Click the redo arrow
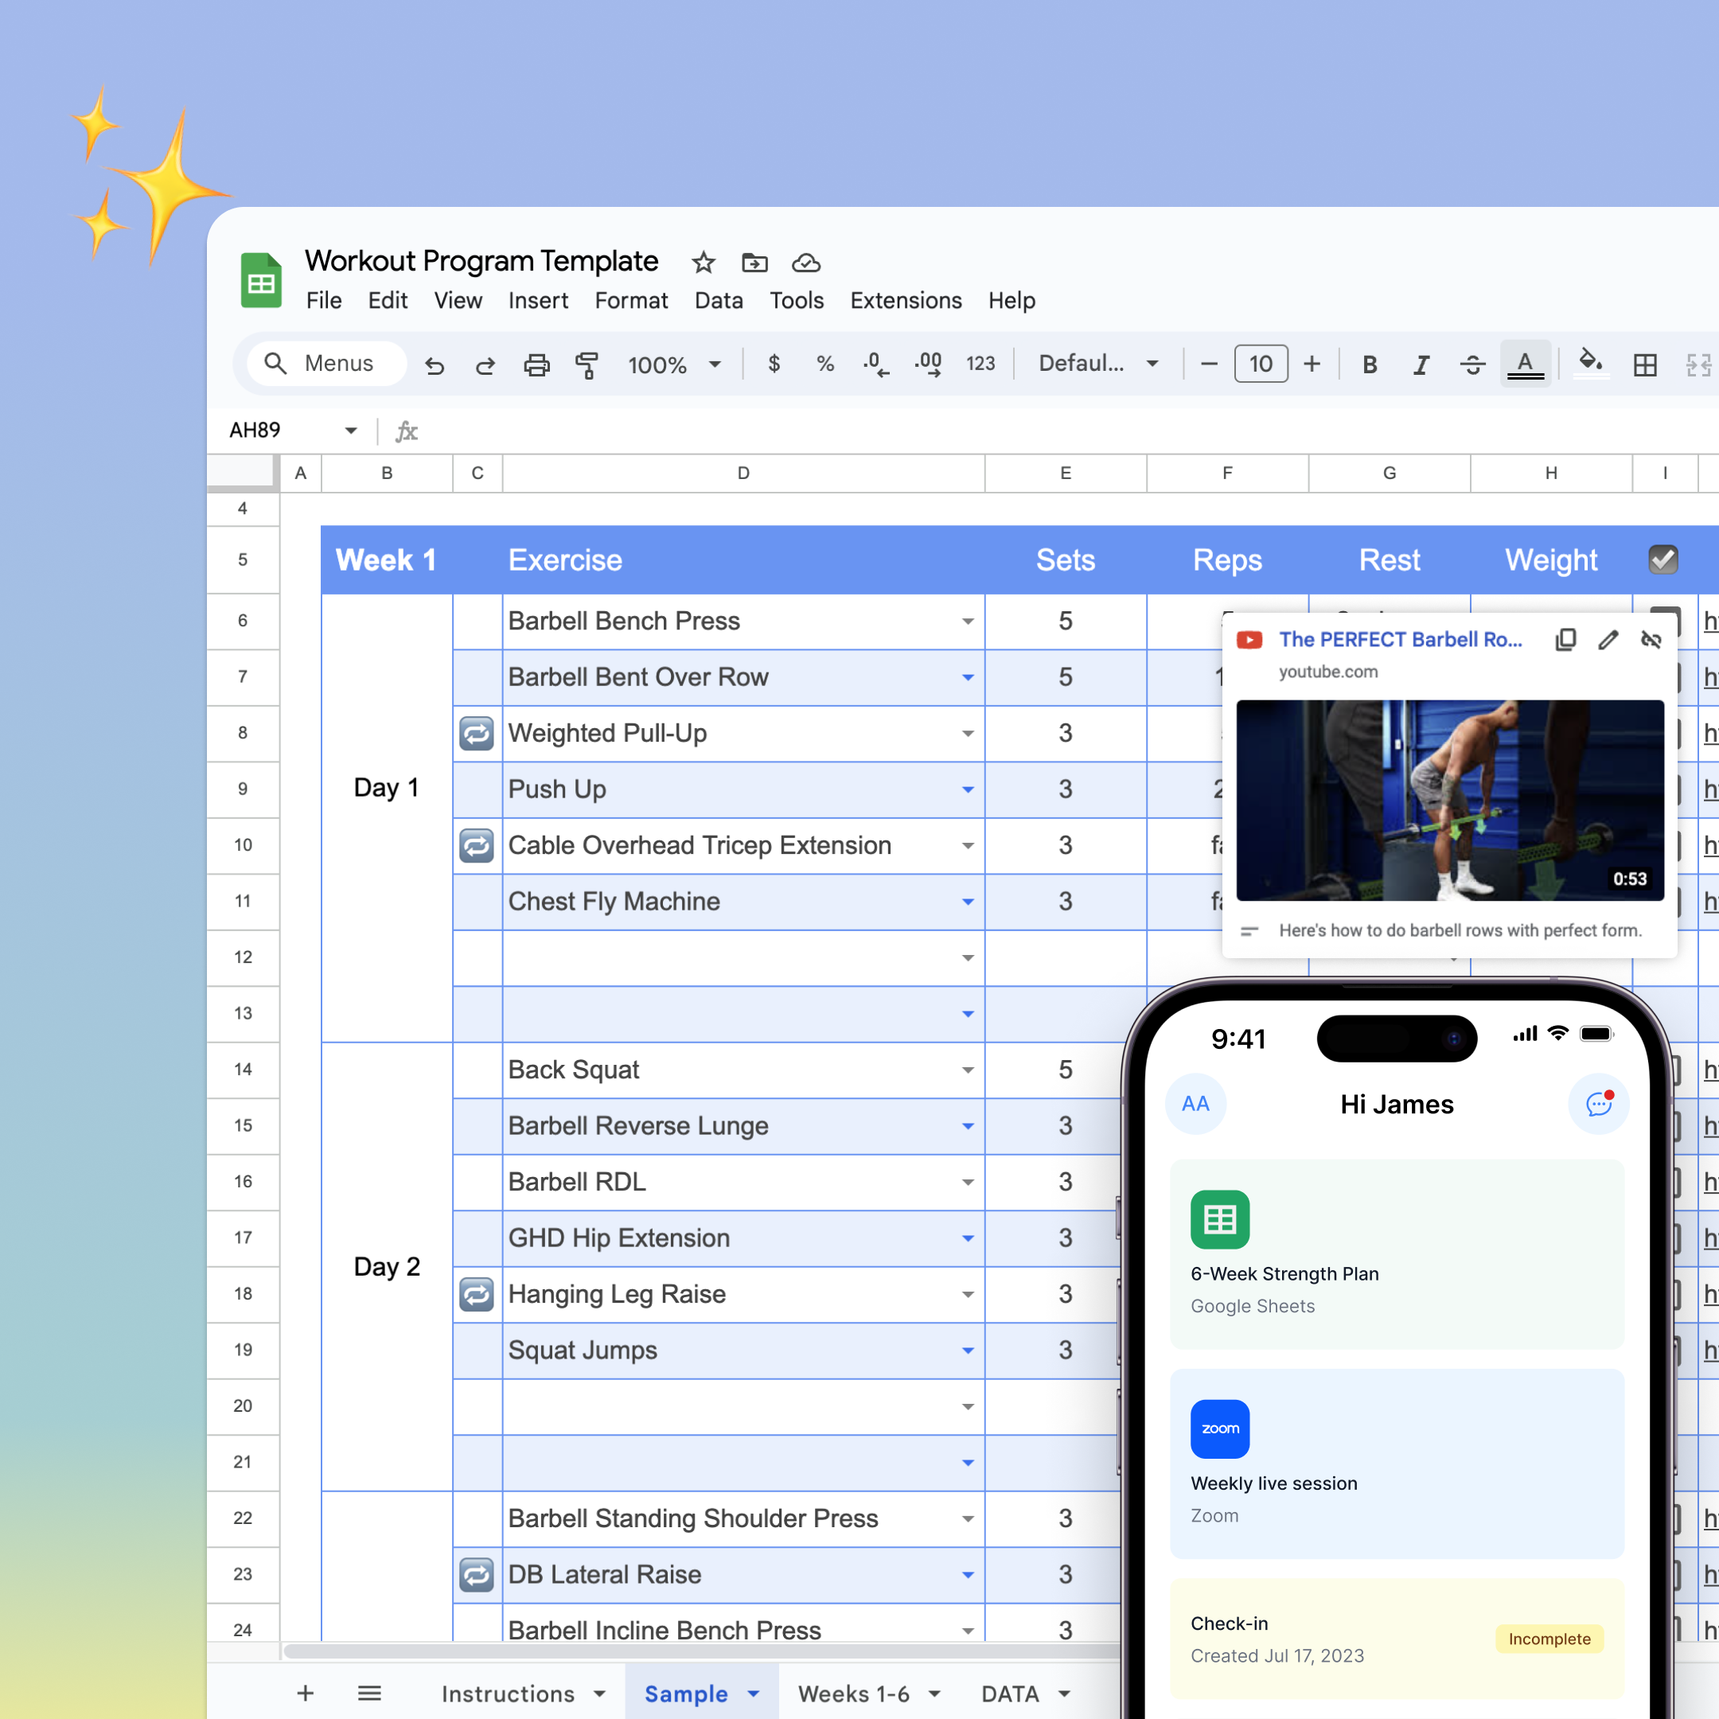The image size is (1719, 1719). 485,364
